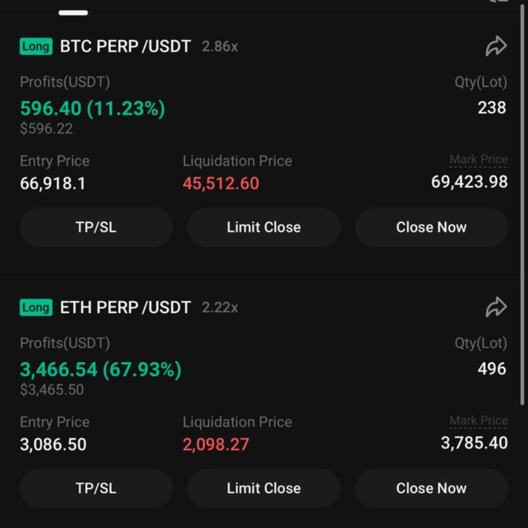
Task: Adjust the 2.22x leverage on ETH
Action: pos(220,308)
